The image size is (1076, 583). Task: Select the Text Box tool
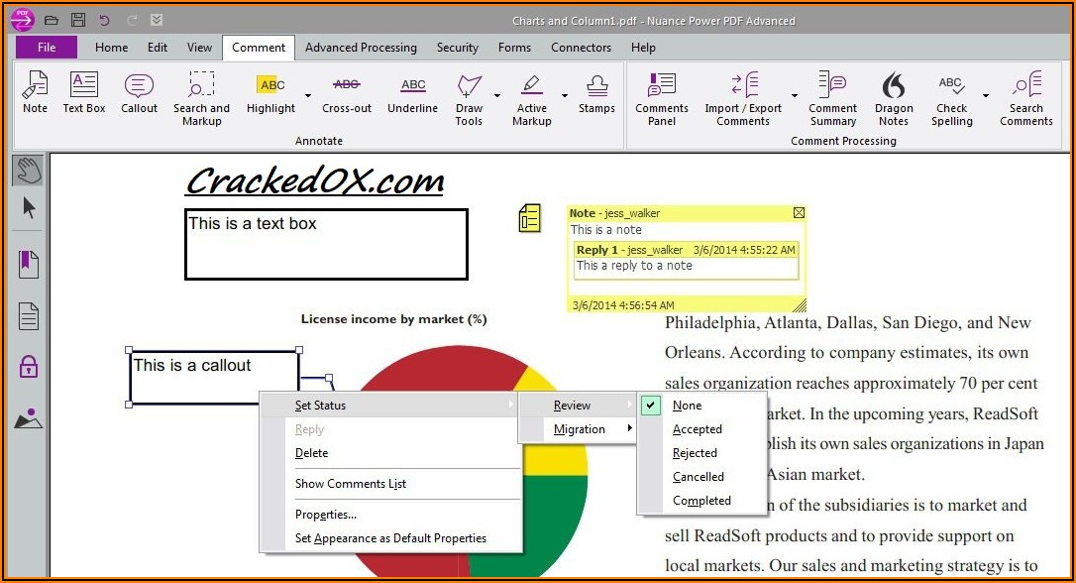(84, 96)
